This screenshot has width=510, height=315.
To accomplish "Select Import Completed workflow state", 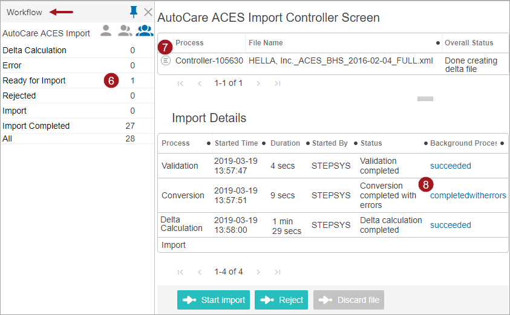I will coord(77,126).
